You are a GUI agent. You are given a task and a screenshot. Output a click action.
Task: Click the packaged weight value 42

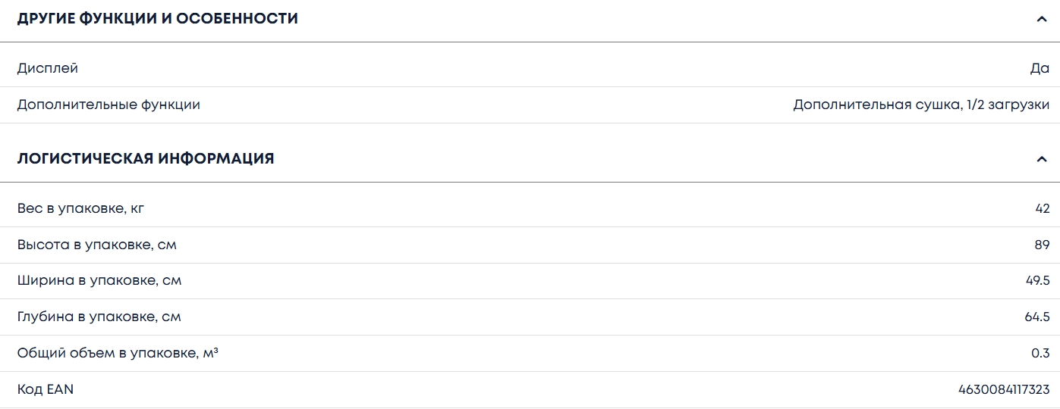coord(1042,208)
